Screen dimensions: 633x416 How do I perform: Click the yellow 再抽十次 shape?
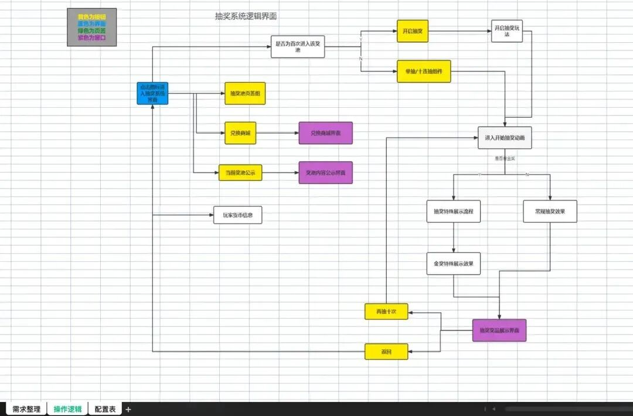[x=386, y=312]
